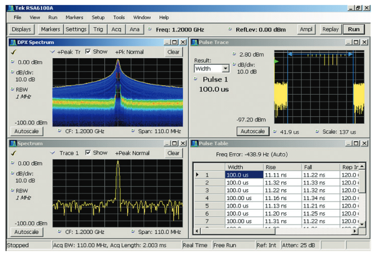Click the yellow checkmark in DPX Spectrum
The width and height of the screenshot is (376, 255).
[x=14, y=52]
